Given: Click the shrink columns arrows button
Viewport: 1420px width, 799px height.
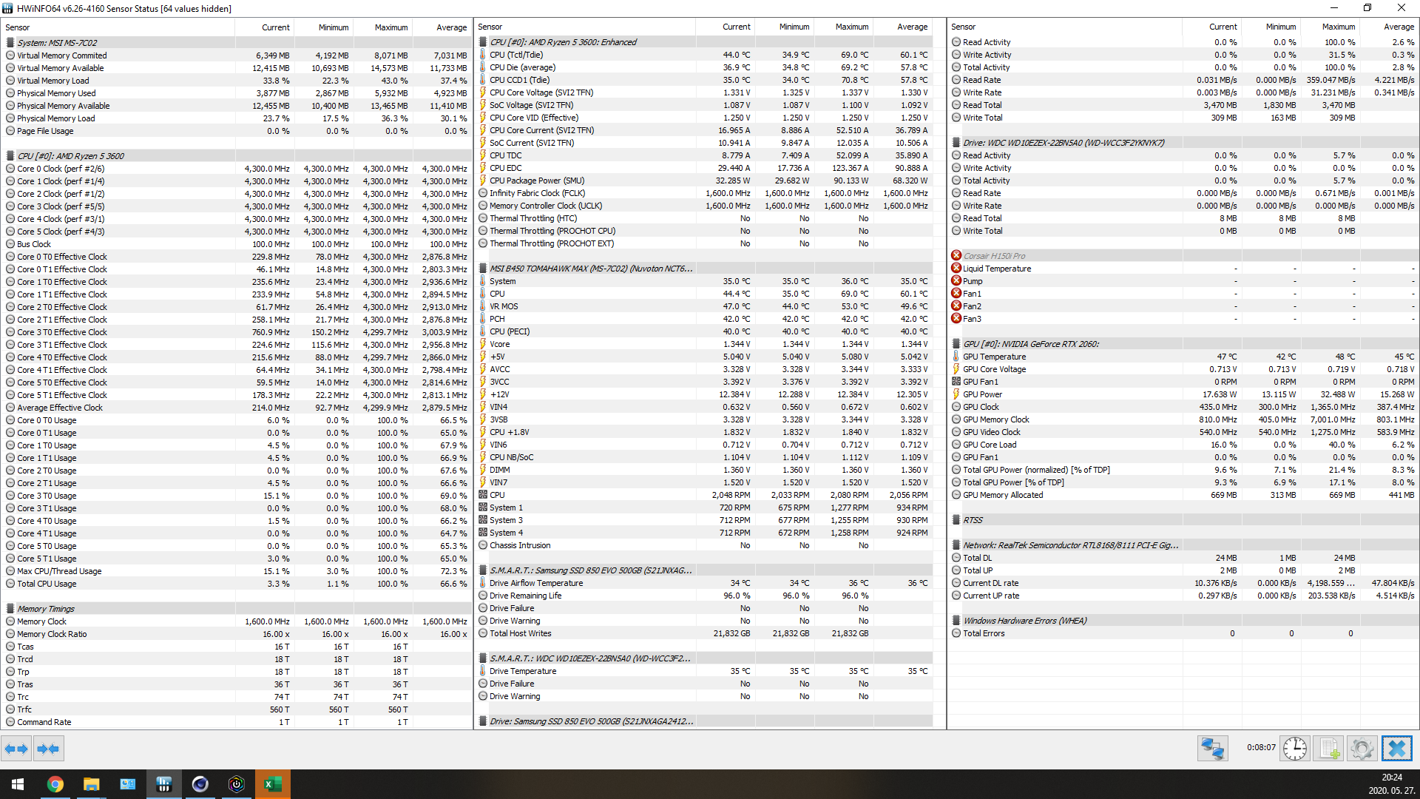Looking at the screenshot, I should [x=48, y=749].
